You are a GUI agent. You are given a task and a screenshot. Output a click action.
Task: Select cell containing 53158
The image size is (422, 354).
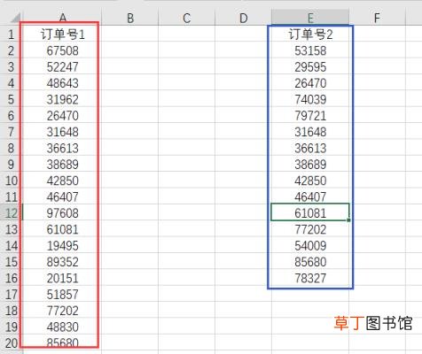pyautogui.click(x=310, y=50)
